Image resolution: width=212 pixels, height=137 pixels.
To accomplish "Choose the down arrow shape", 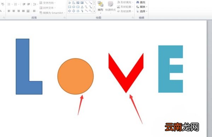I will click(x=74, y=11).
